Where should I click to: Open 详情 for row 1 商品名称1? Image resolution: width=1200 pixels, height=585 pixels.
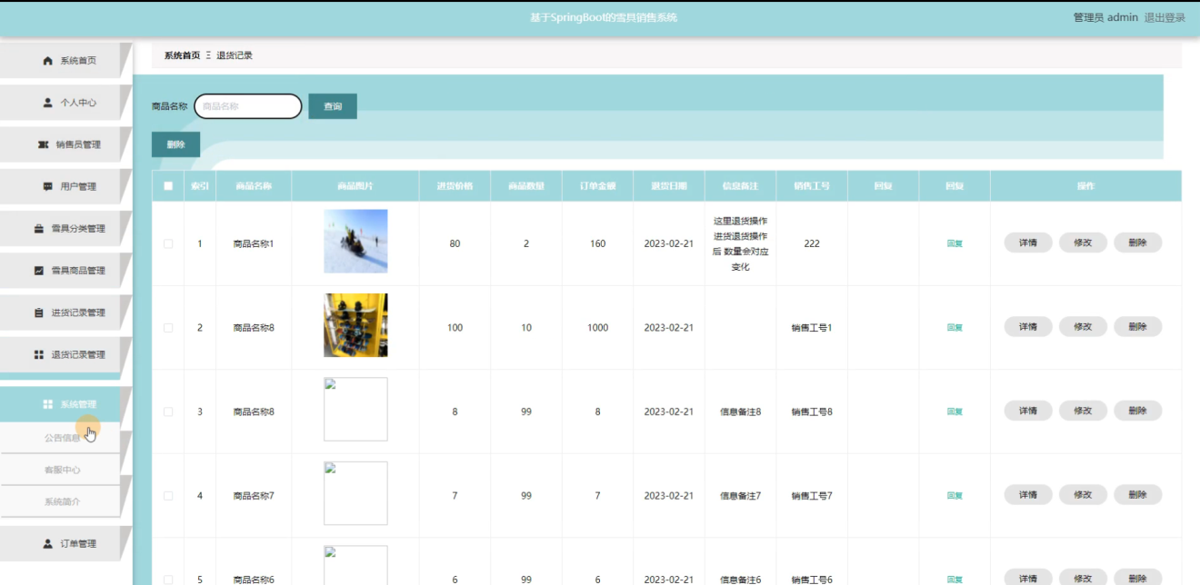1028,243
